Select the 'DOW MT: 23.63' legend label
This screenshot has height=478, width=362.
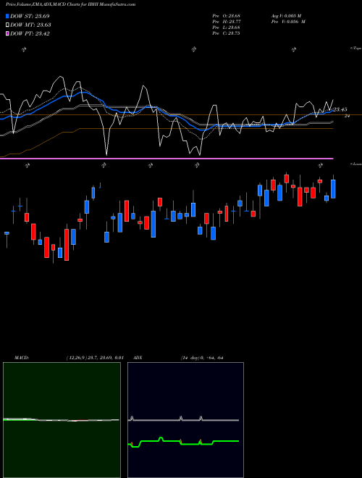click(30, 25)
